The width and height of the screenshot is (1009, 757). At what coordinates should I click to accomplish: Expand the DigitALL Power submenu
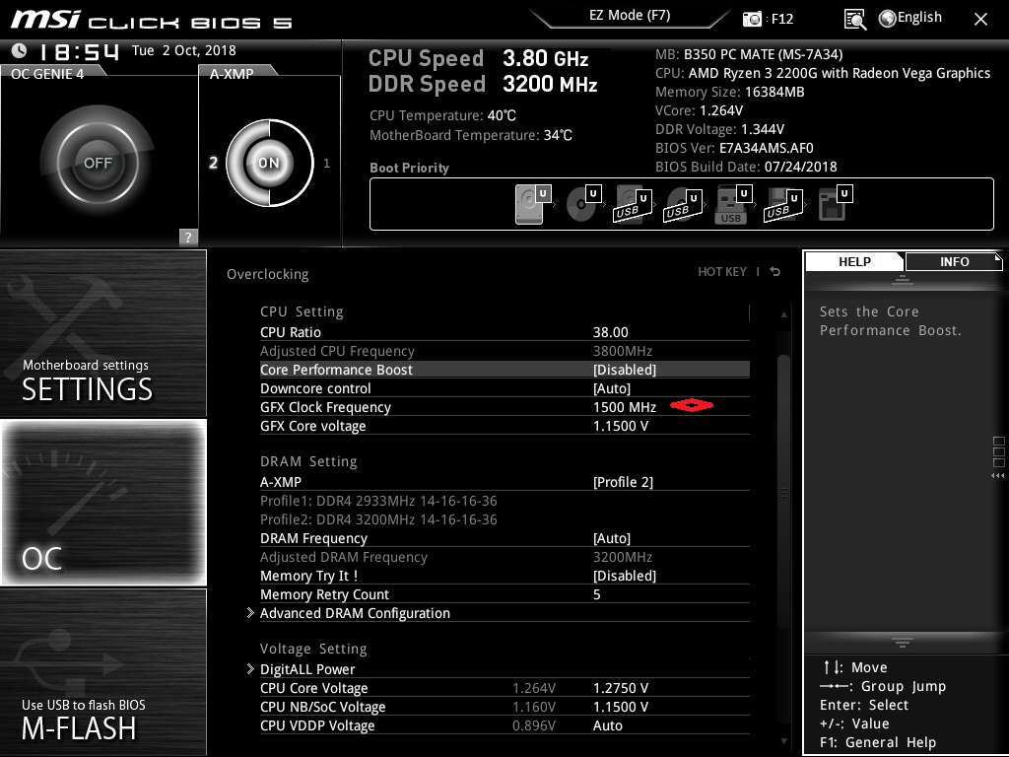[x=504, y=669]
